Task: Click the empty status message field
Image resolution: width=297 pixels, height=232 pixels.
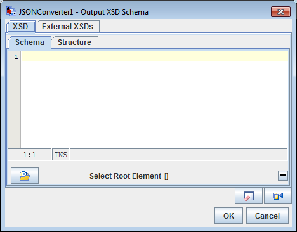Action: [x=179, y=155]
